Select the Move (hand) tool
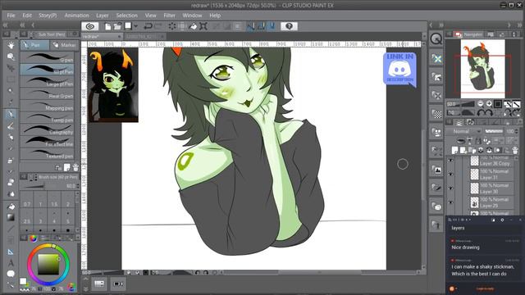525x295 pixels. coord(11,45)
